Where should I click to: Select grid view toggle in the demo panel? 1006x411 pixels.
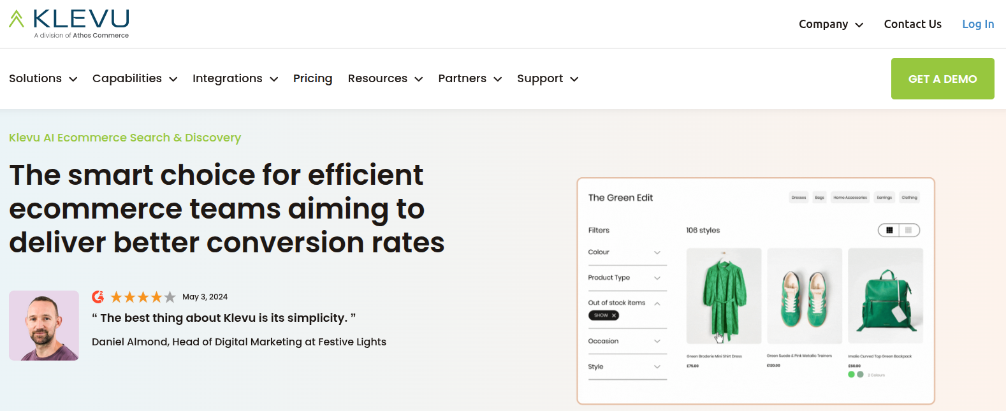889,230
